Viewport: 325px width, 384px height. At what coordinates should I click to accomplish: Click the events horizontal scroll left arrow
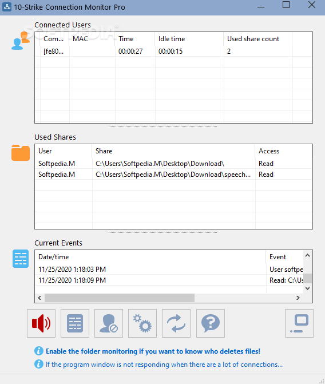coord(39,298)
